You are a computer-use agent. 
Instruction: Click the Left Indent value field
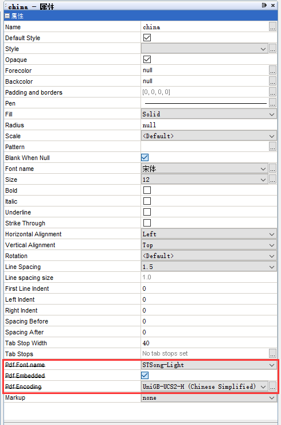[209, 299]
